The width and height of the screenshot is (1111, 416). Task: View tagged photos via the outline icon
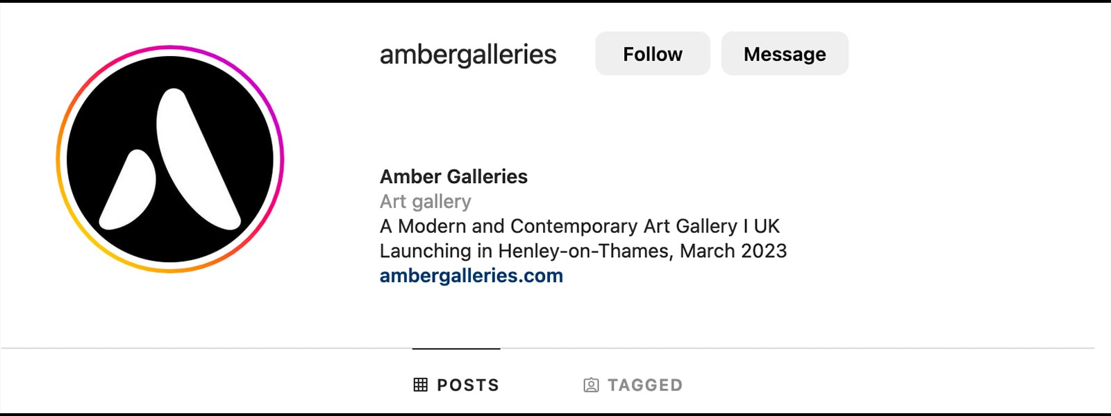click(591, 384)
